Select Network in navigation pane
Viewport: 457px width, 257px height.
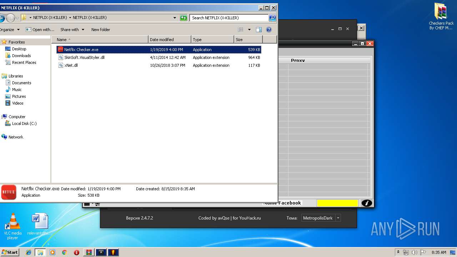click(x=16, y=137)
